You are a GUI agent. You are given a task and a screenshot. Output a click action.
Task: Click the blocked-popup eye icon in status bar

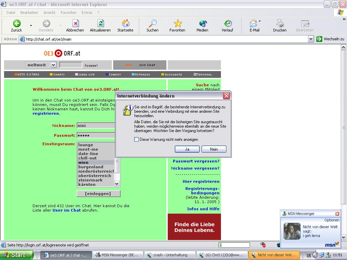point(263,245)
